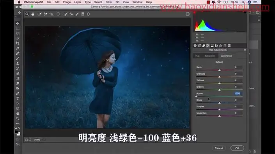
Task: Select the Spot Removal tool
Action: (66, 14)
